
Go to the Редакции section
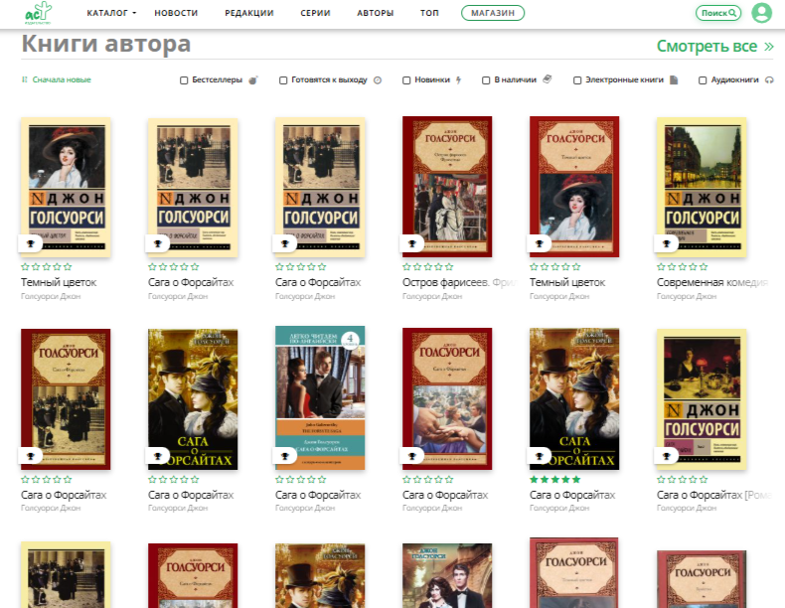[x=248, y=13]
